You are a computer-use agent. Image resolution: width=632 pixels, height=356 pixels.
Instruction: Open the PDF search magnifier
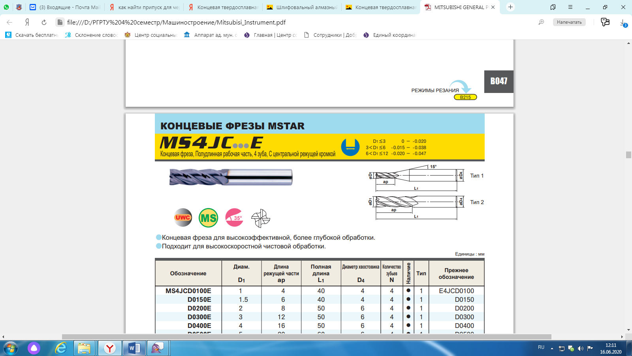(541, 22)
